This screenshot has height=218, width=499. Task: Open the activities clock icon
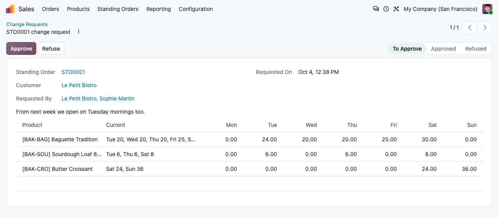tap(386, 9)
